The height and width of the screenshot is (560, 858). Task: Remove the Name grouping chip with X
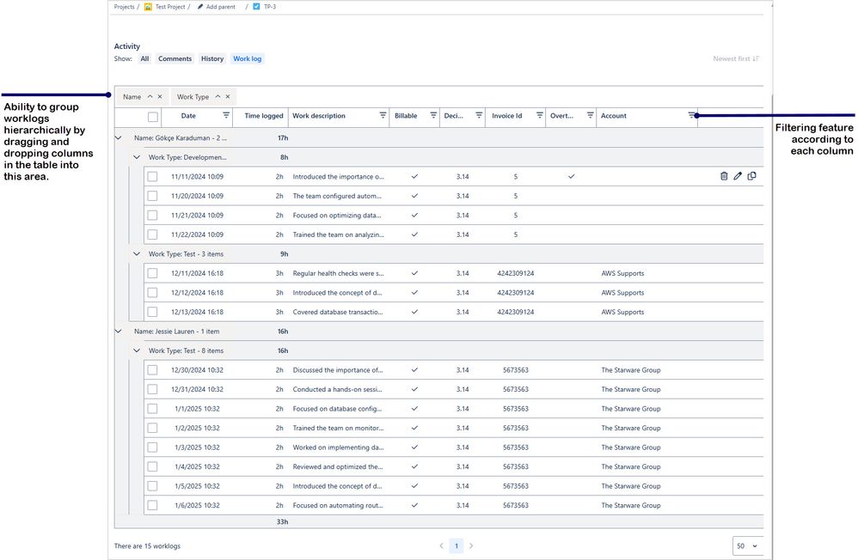click(x=160, y=97)
